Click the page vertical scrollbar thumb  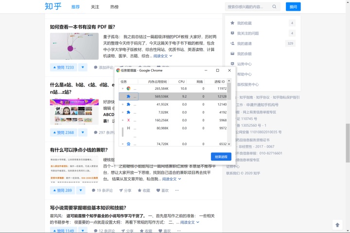click(x=348, y=143)
